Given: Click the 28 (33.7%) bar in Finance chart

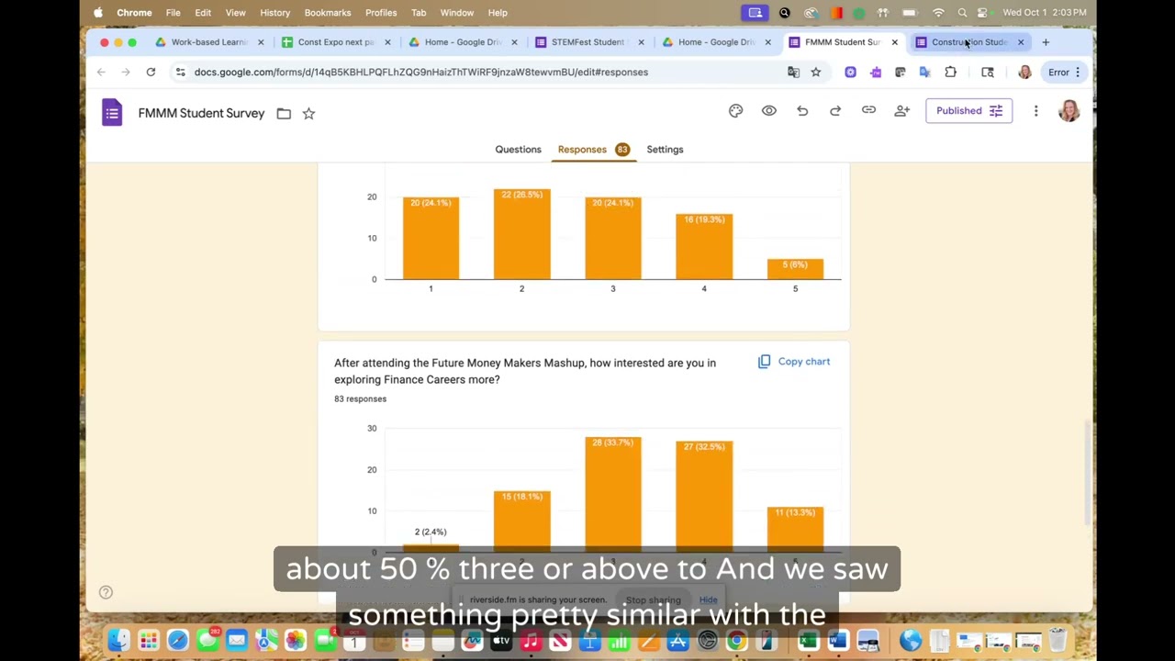Looking at the screenshot, I should 613,494.
